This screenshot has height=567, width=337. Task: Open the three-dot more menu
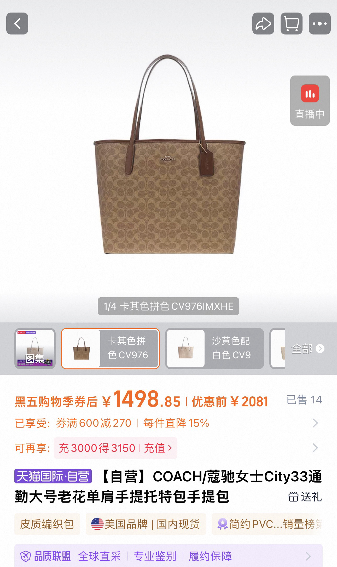pyautogui.click(x=319, y=24)
